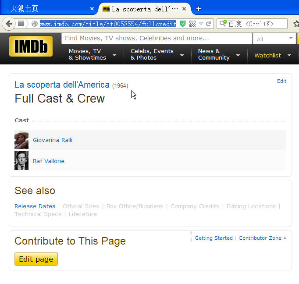Click the bookmark star icon

(296, 24)
